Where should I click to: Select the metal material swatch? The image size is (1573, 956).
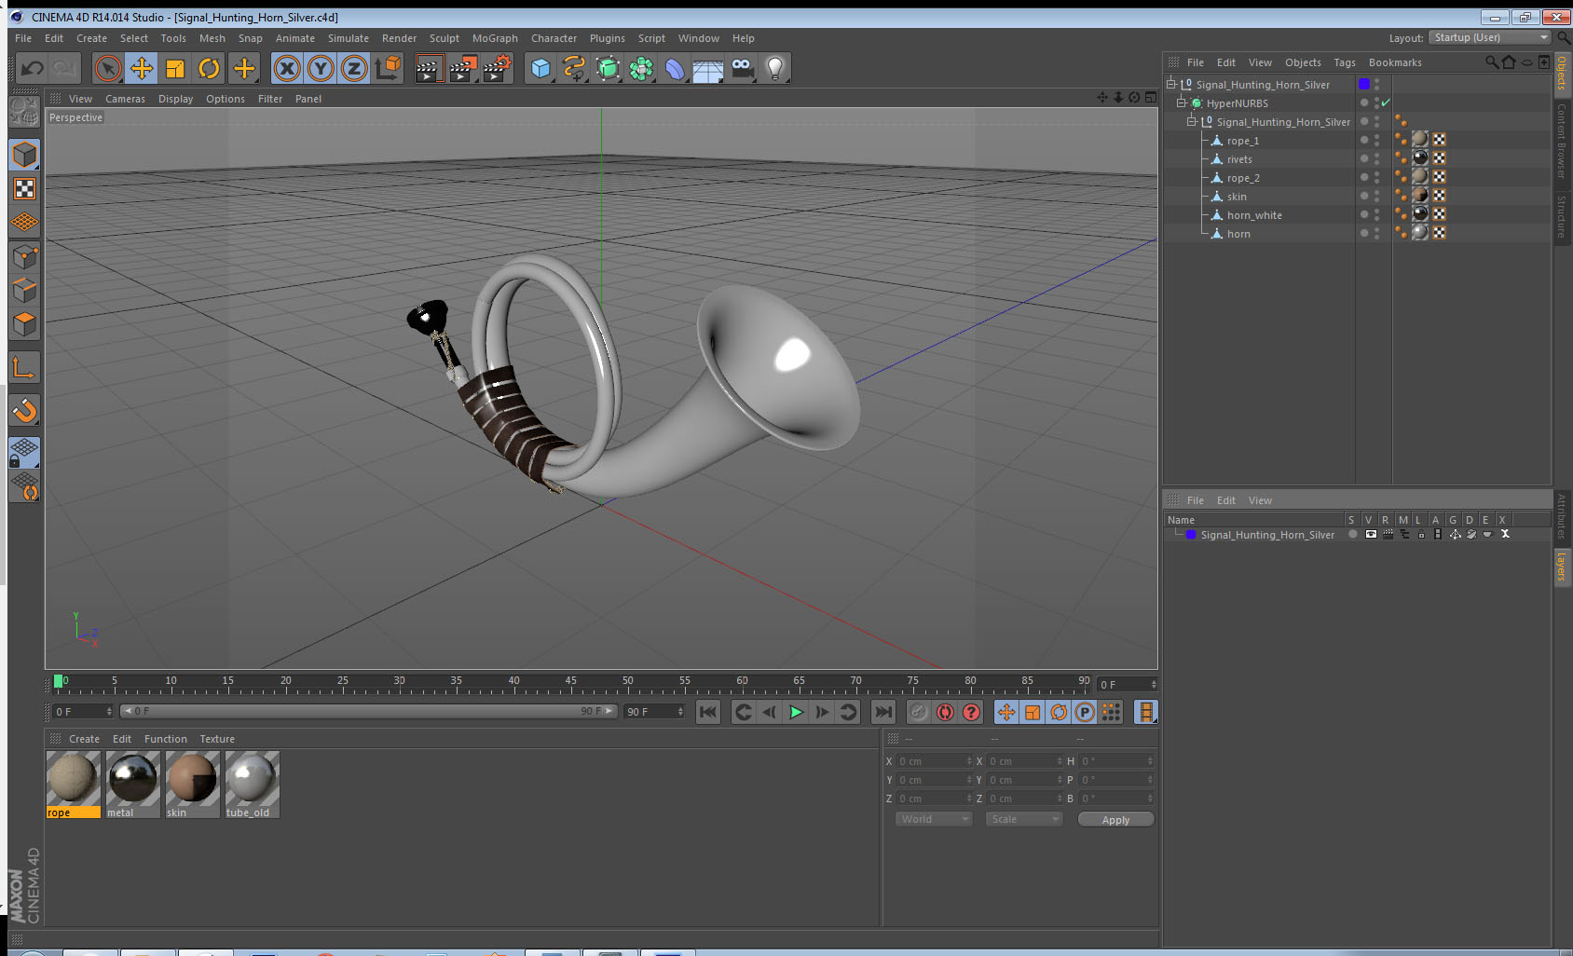[132, 785]
